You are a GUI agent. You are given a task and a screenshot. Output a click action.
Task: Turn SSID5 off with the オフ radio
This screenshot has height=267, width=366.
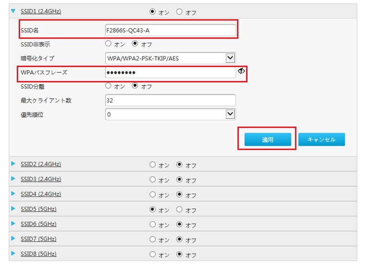[179, 209]
